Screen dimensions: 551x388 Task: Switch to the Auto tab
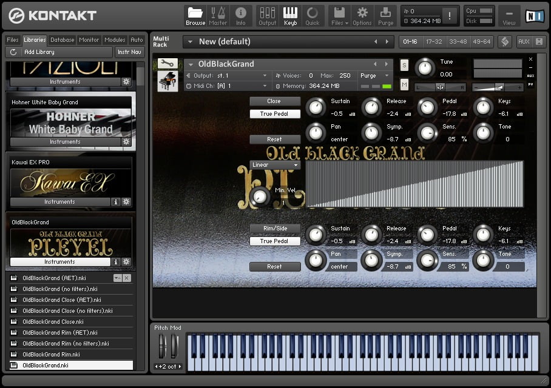(137, 39)
